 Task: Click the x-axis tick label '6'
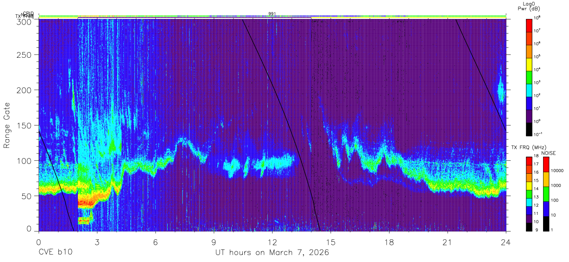pyautogui.click(x=155, y=242)
